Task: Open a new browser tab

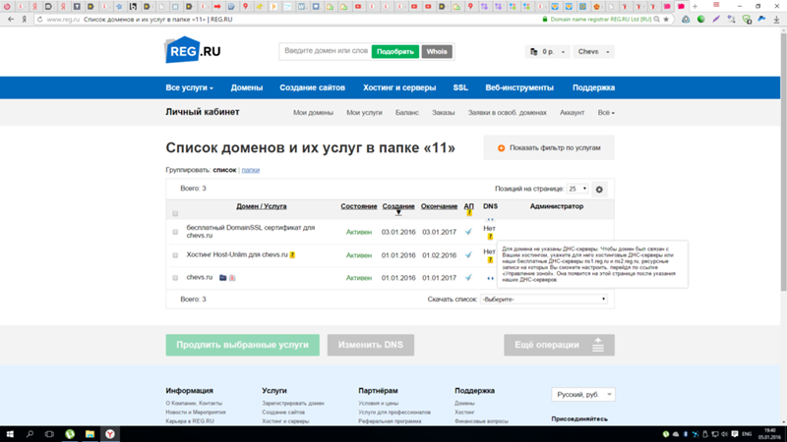Action: point(696,7)
